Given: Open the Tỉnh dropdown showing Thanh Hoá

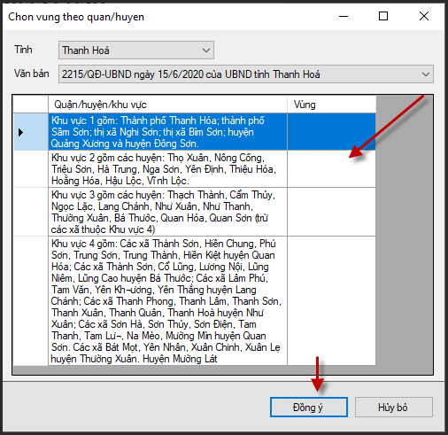Looking at the screenshot, I should tap(136, 50).
